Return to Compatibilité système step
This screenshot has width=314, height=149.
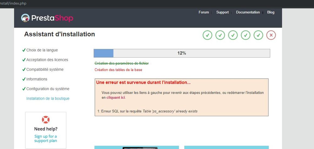coord(45,70)
